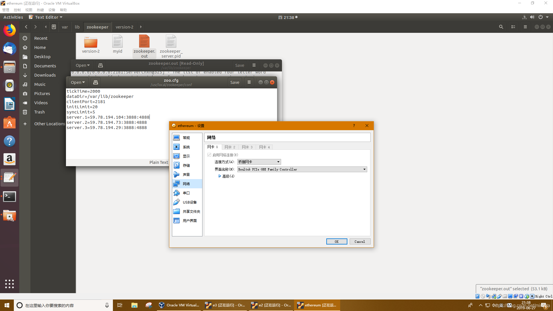Open Windows Start menu
Image resolution: width=553 pixels, height=311 pixels.
pyautogui.click(x=7, y=305)
